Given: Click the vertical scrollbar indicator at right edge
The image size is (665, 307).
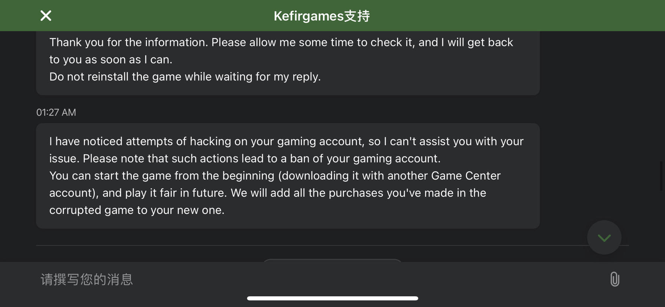Looking at the screenshot, I should [661, 176].
